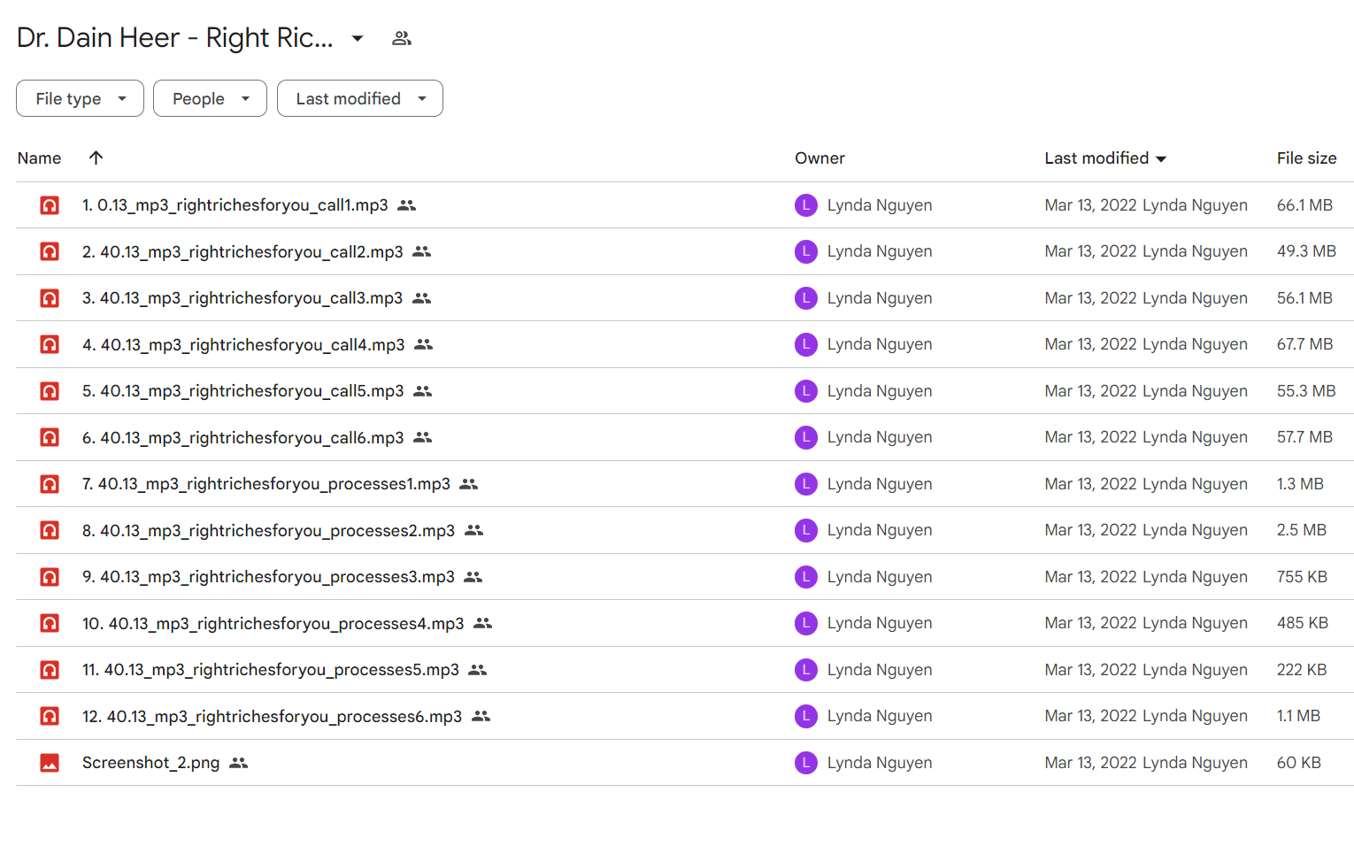Select file 9. 40.13_mp3_rightrichesforyou_processes3.mp3
Viewport: 1354px width, 854px height.
tap(268, 577)
